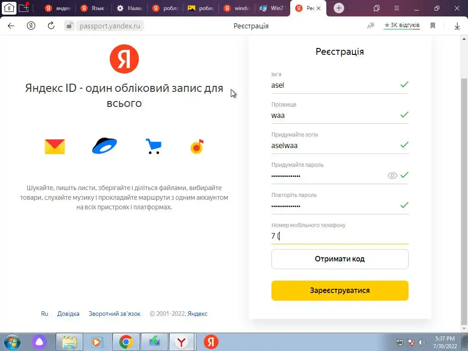Click the padlock site security icon
The height and width of the screenshot is (351, 468).
[x=69, y=26]
